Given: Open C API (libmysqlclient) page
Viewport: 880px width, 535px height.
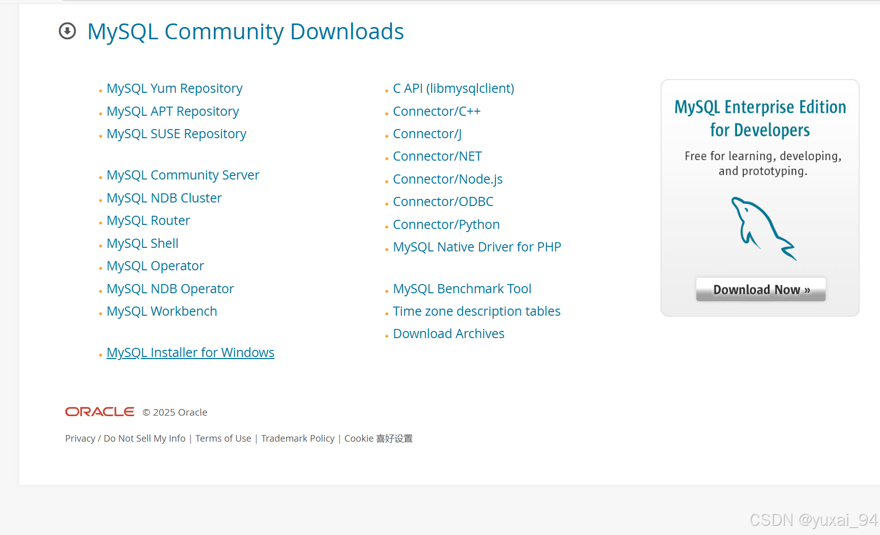Looking at the screenshot, I should click(x=453, y=88).
